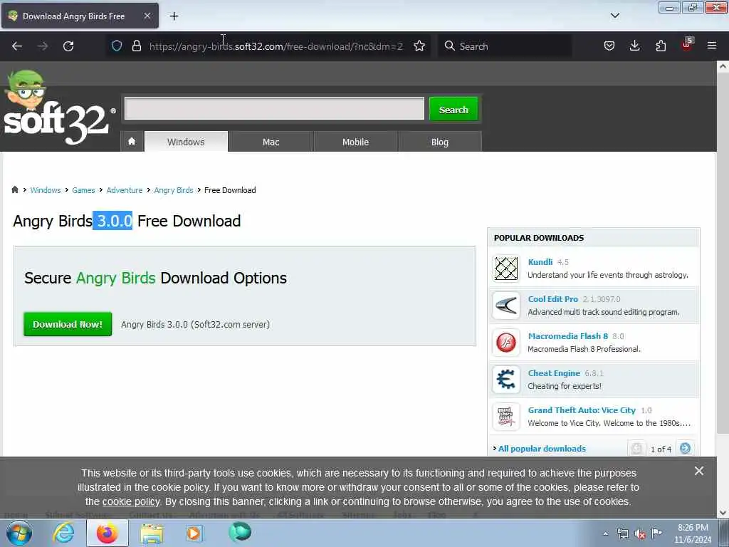Open the Adventure breadcrumb link
Image resolution: width=729 pixels, height=547 pixels.
[x=125, y=189]
